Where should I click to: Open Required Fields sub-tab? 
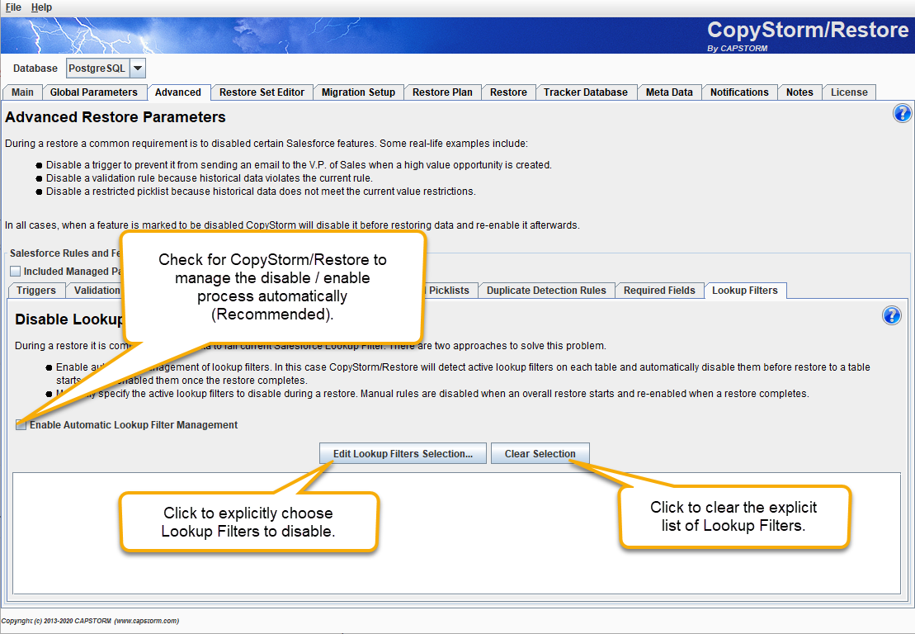[x=659, y=291]
